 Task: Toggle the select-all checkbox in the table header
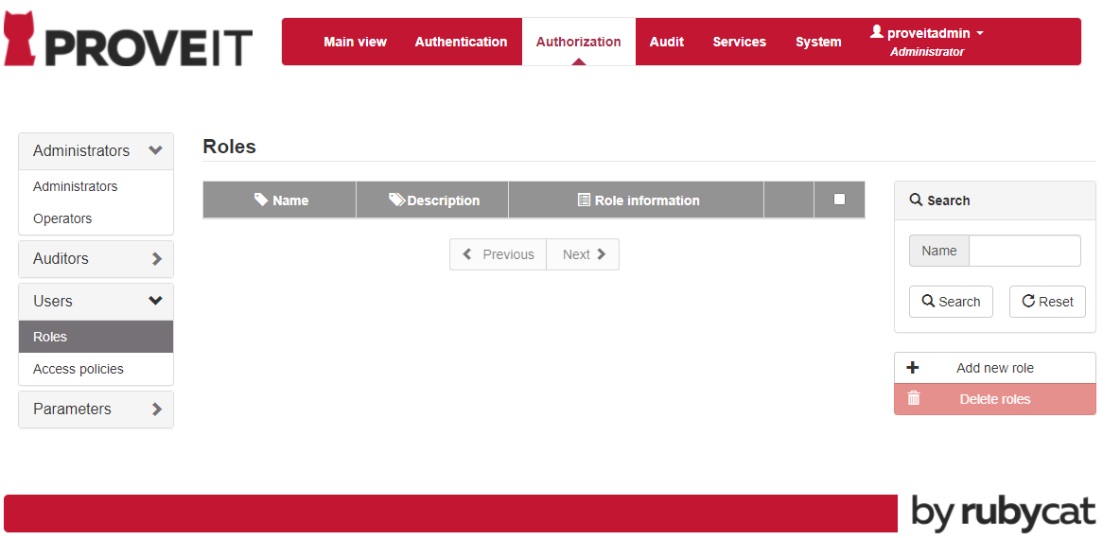coord(839,199)
